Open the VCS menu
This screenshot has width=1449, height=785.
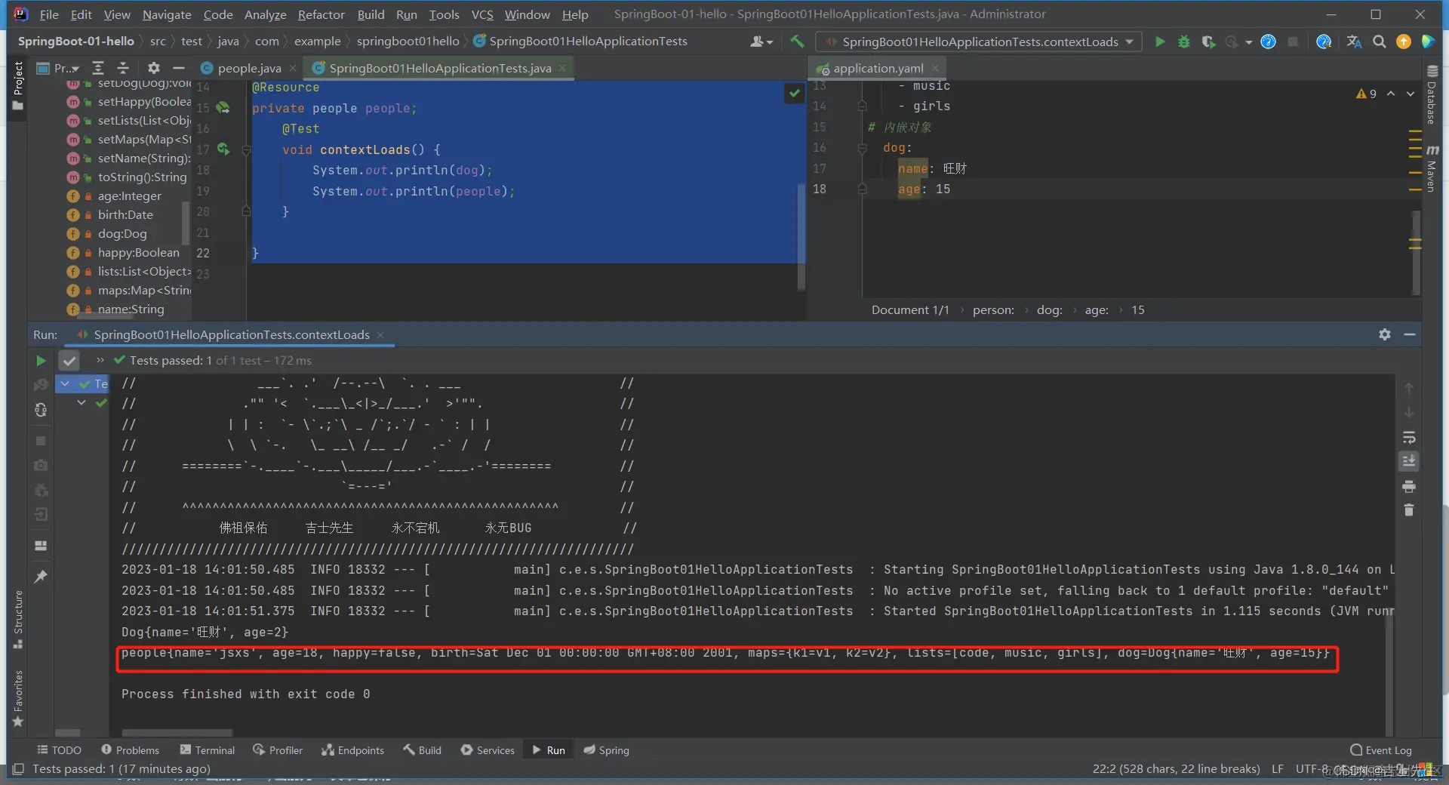[482, 14]
